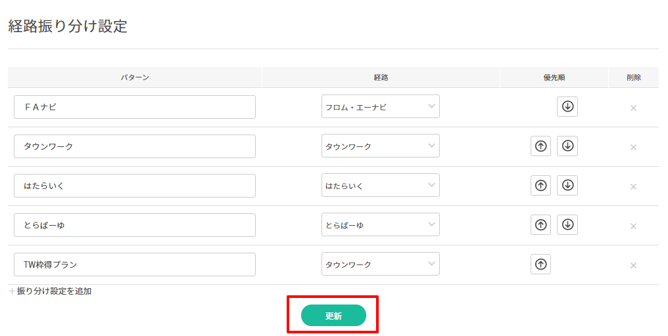
Task: Move とらばーゆ row up in priority
Action: pos(540,225)
